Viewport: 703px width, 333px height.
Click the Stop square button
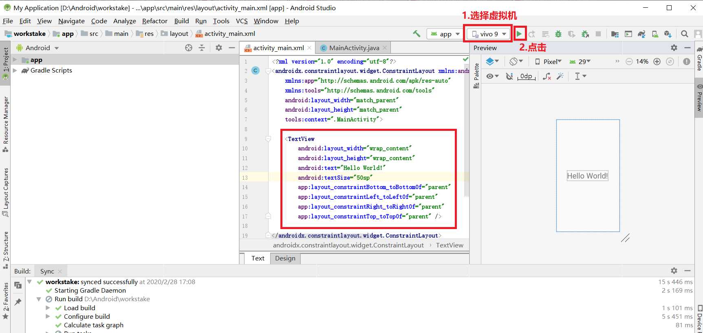pos(598,34)
